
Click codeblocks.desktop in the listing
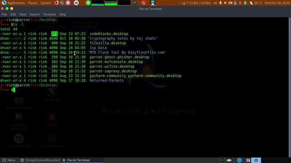(109, 34)
